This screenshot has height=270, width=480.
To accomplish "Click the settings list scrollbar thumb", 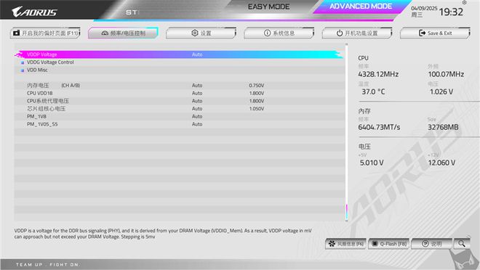I will tap(346, 212).
